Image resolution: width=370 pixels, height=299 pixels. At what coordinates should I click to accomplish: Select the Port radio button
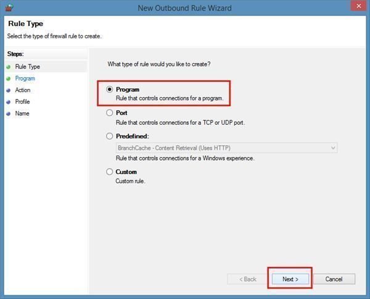[x=110, y=113]
